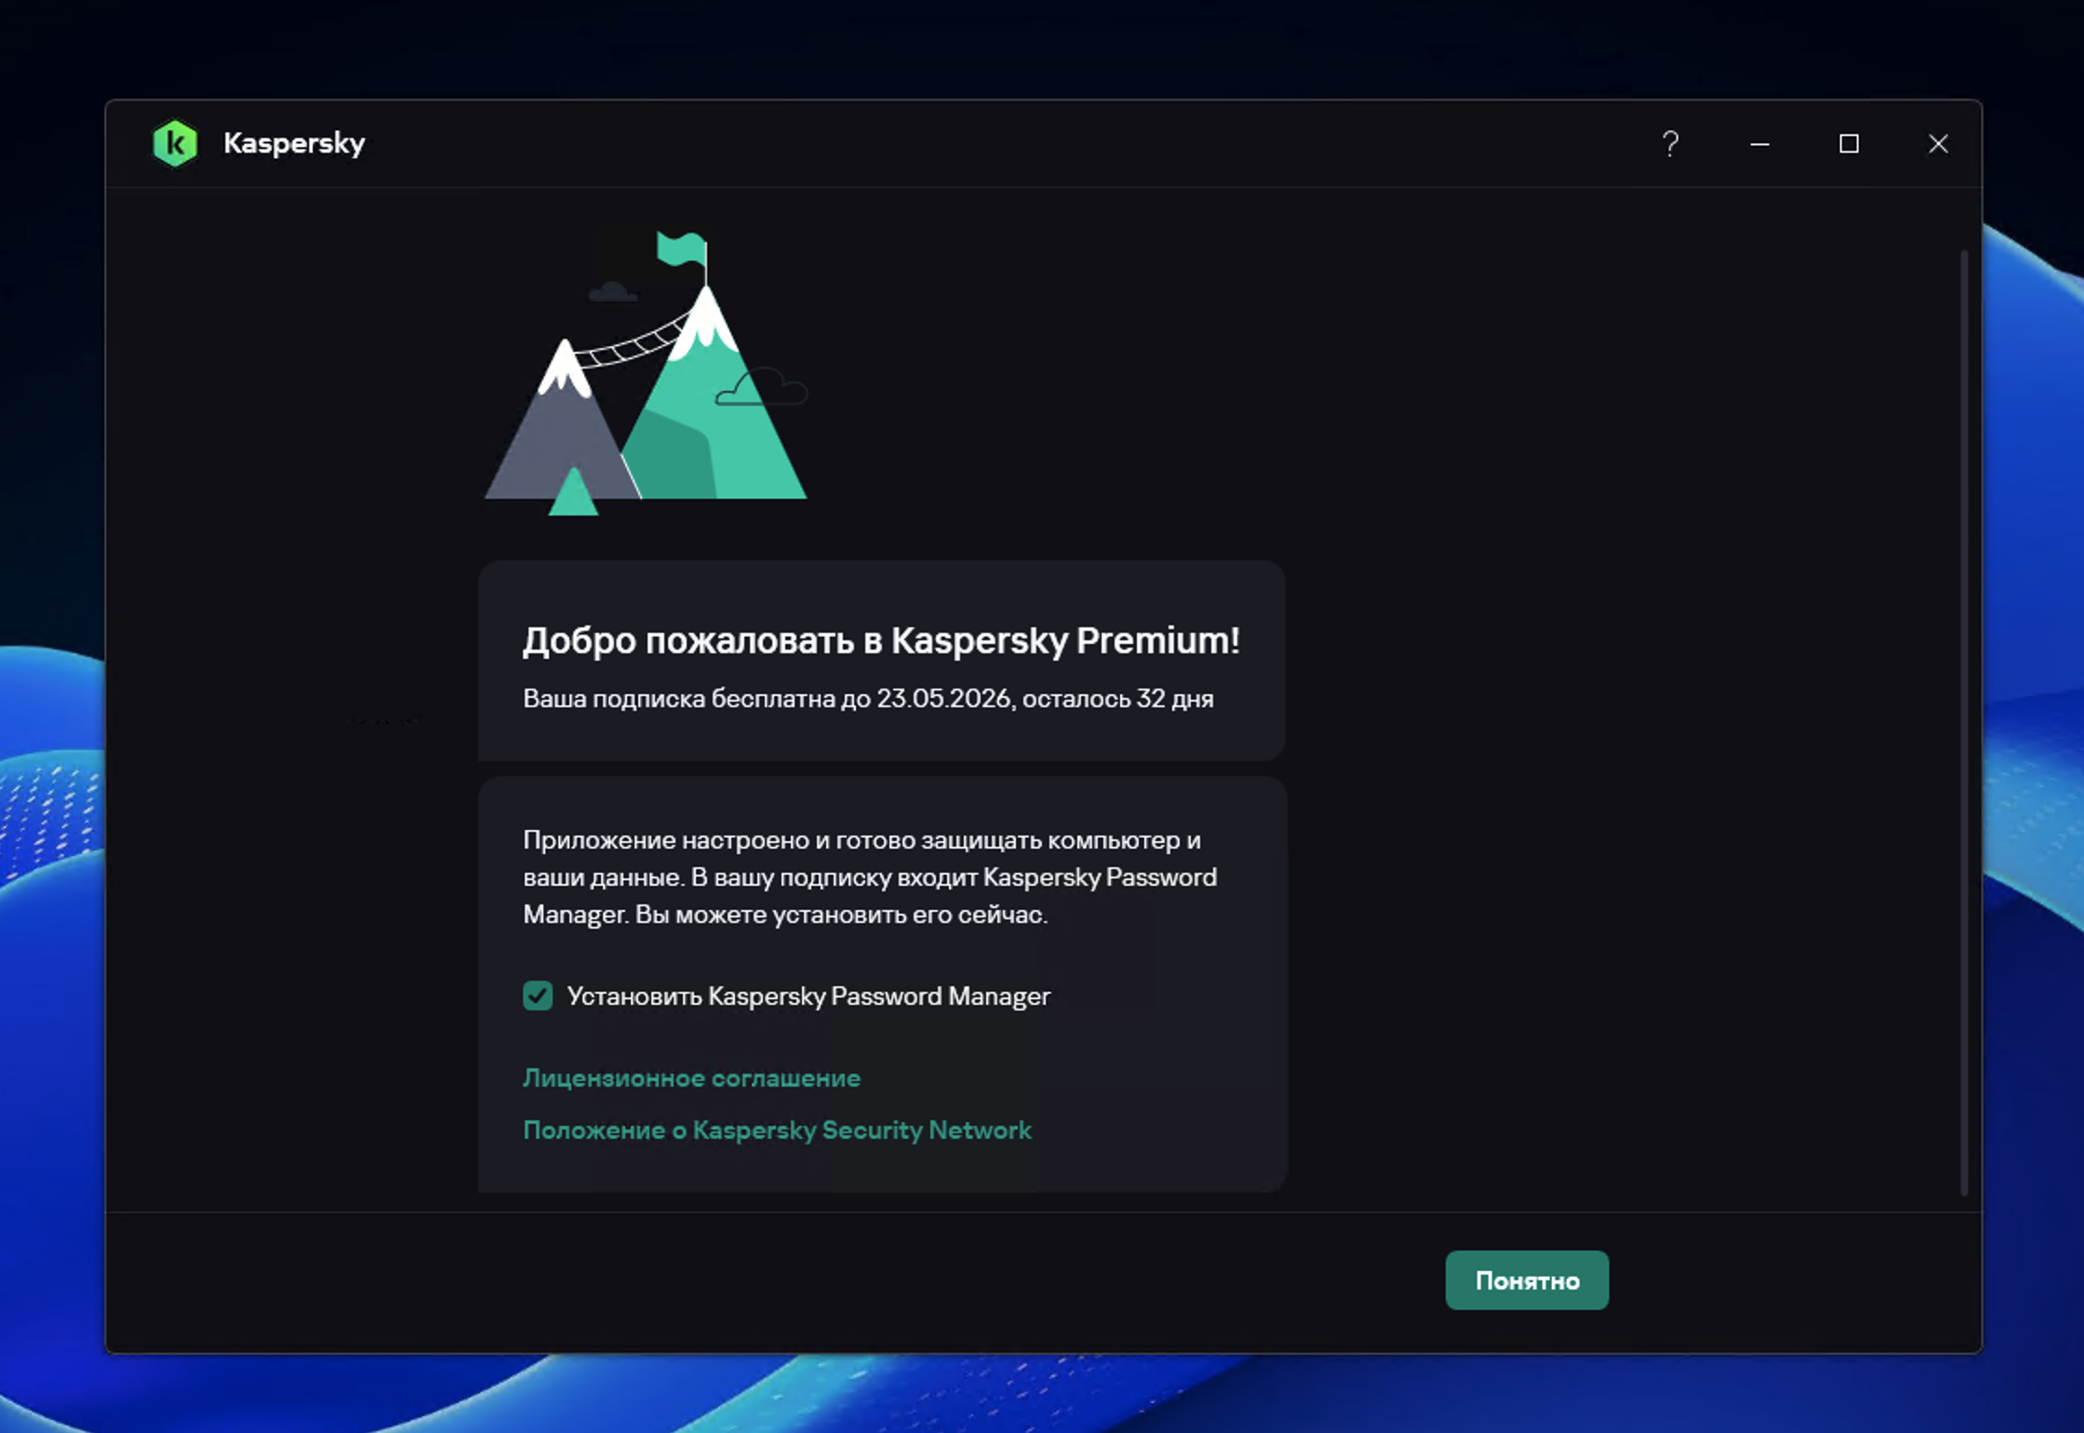Click the Kaspersky hexagon logo icon
The image size is (2084, 1433).
176,142
